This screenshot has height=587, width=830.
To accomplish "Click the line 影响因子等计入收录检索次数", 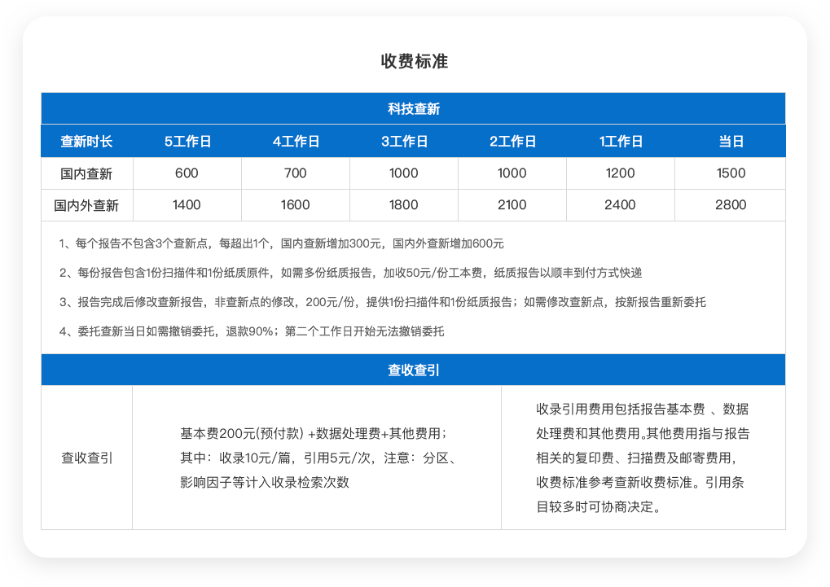I will click(x=265, y=482).
